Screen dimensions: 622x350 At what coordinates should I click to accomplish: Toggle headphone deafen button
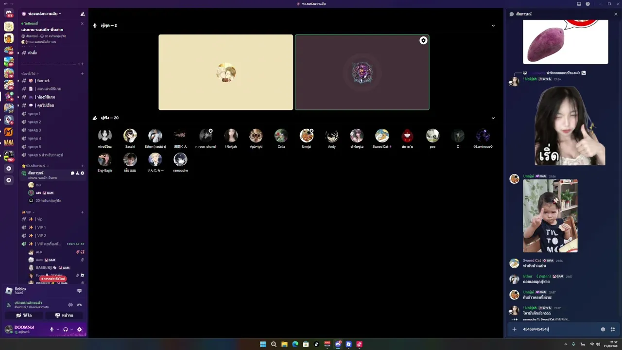tap(66, 329)
